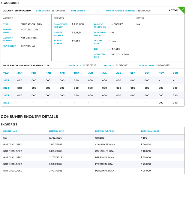Click the Enquiry Amount column header

[150, 131]
